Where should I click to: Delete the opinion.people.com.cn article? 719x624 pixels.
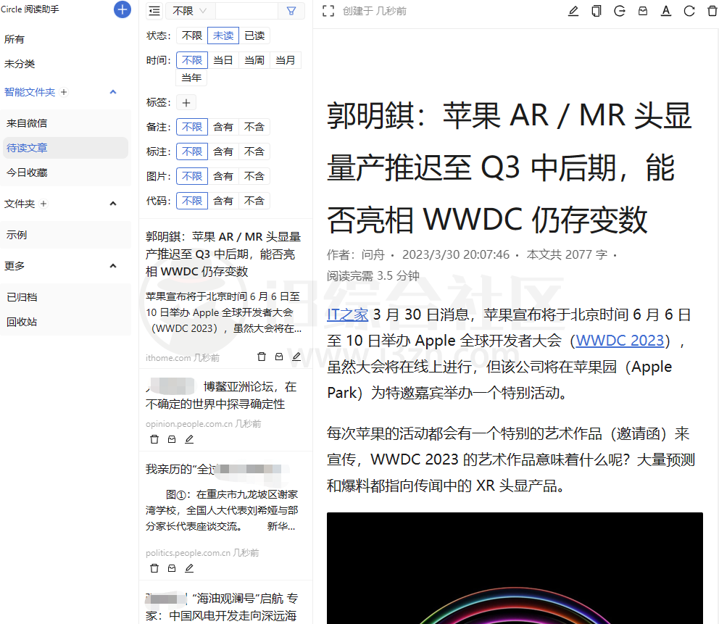pyautogui.click(x=154, y=439)
